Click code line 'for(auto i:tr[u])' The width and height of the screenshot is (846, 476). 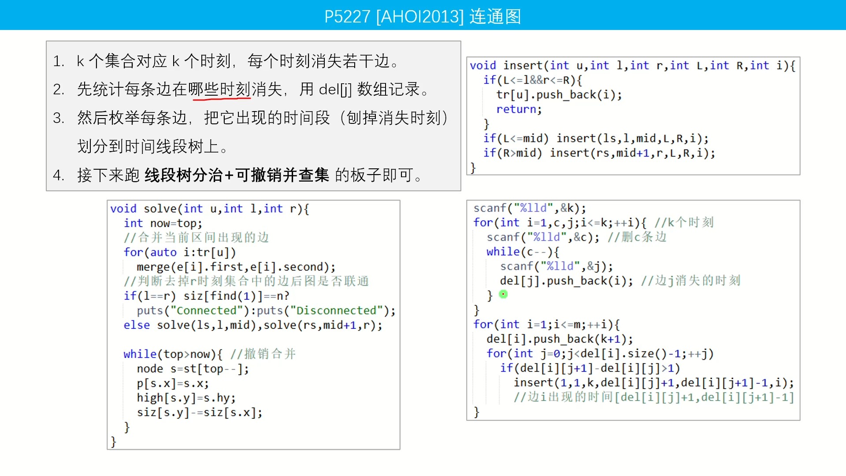(x=180, y=252)
